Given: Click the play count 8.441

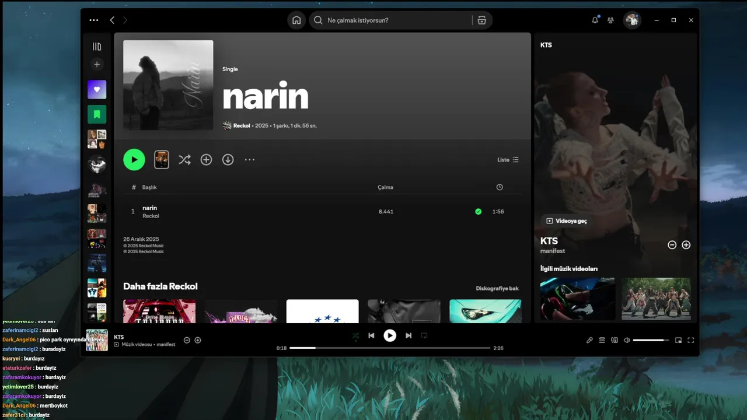Looking at the screenshot, I should click(386, 211).
